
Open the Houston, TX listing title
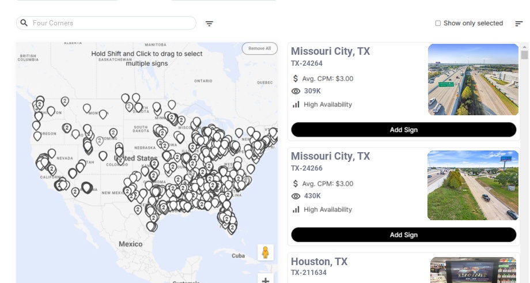319,262
